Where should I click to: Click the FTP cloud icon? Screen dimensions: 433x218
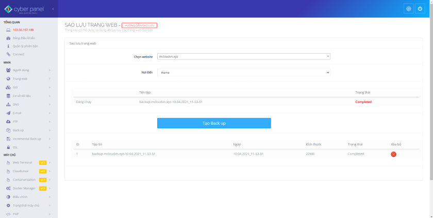pos(8,122)
